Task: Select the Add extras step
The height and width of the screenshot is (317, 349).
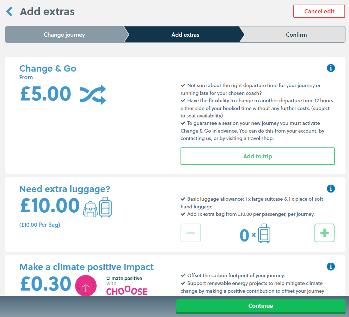Action: coord(185,34)
